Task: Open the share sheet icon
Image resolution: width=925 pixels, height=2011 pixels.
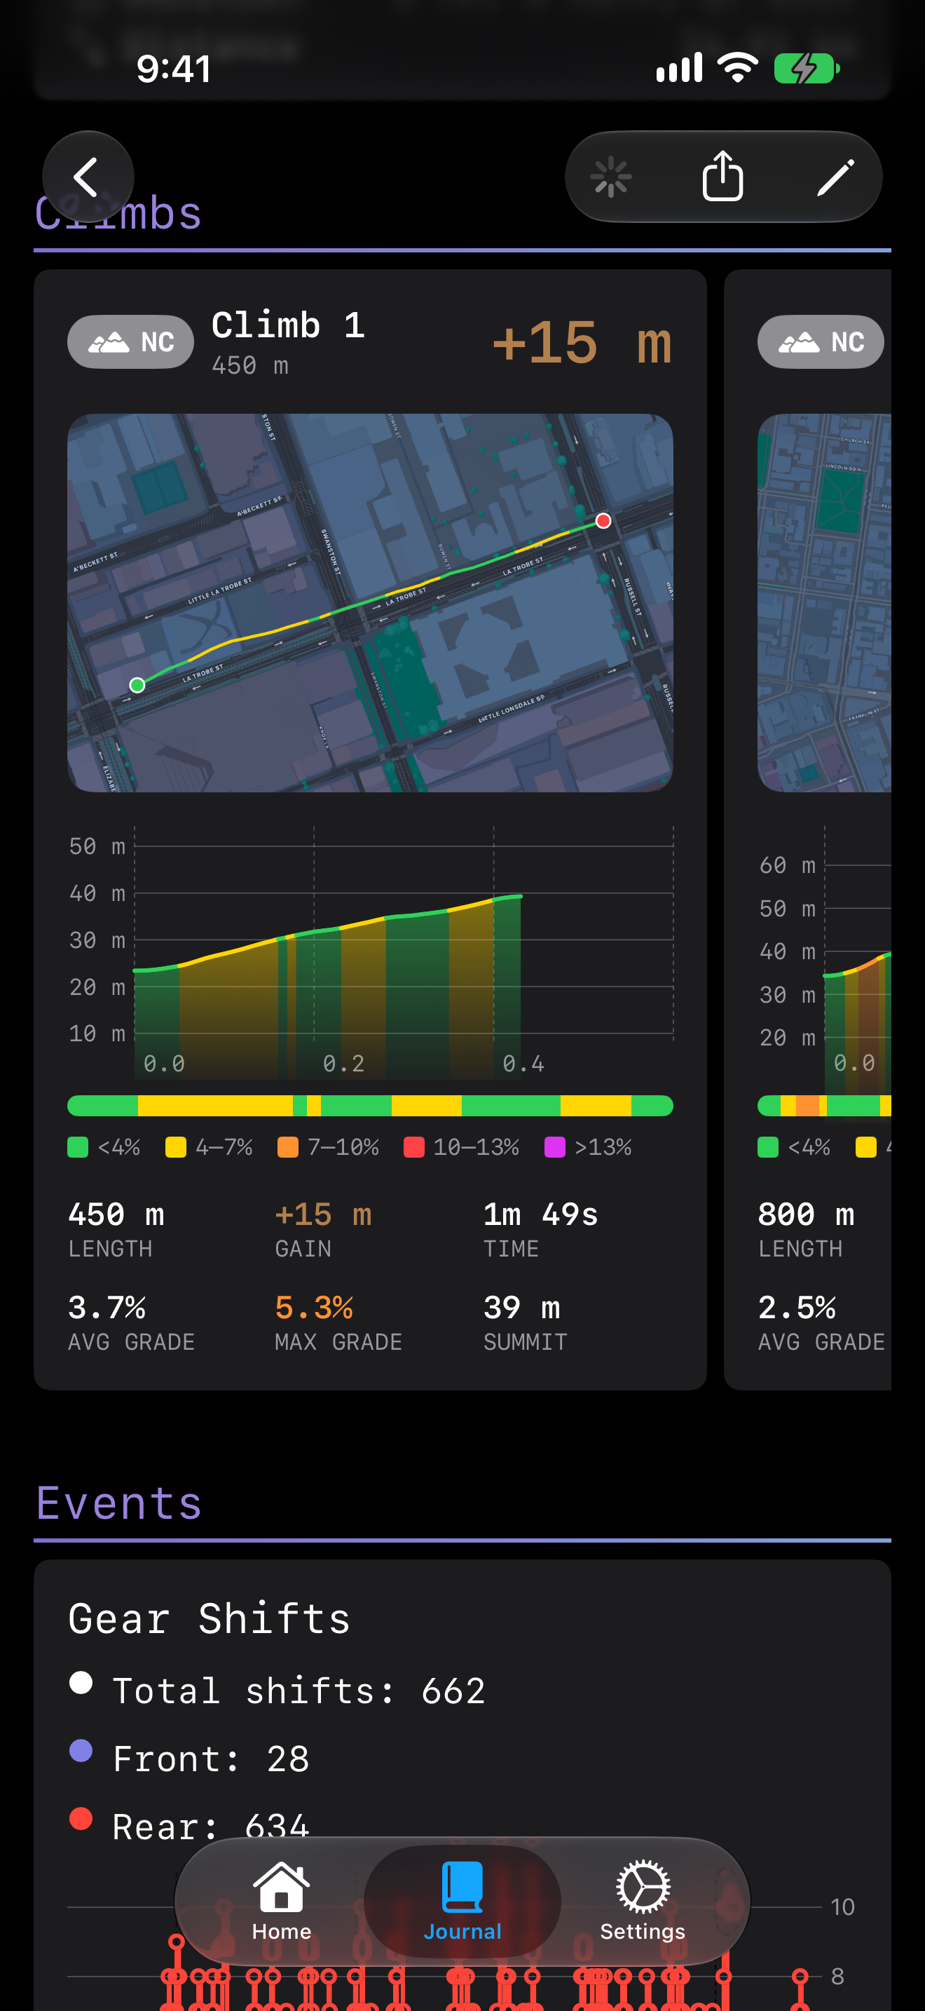Action: [x=722, y=177]
